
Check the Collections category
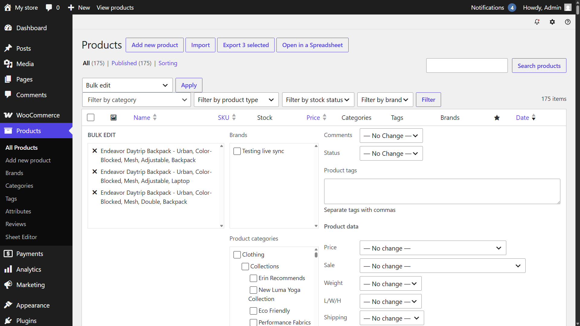pos(245,267)
